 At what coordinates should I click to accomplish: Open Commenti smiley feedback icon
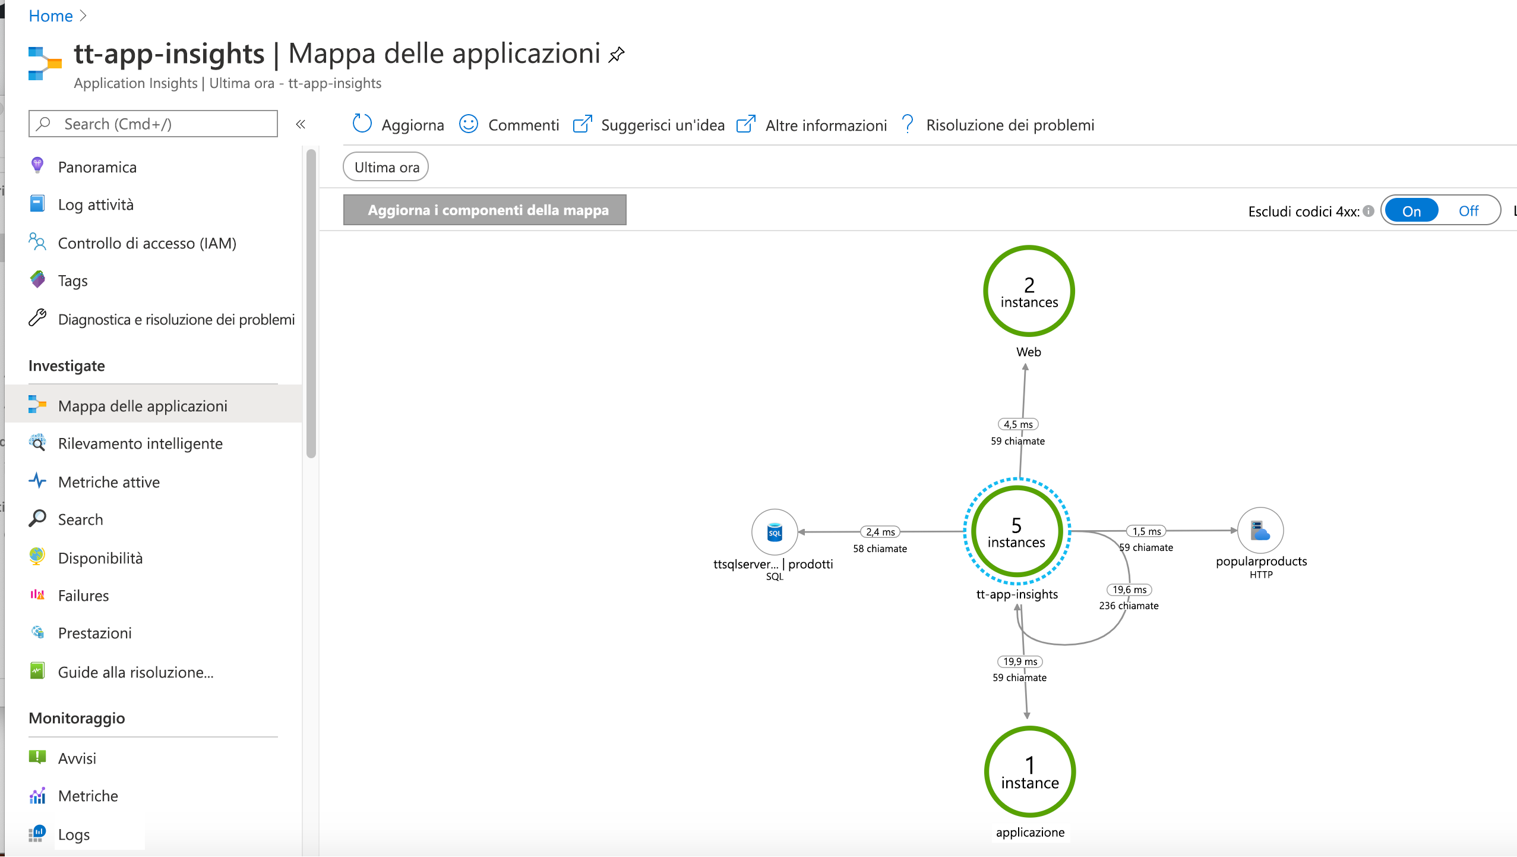(469, 124)
